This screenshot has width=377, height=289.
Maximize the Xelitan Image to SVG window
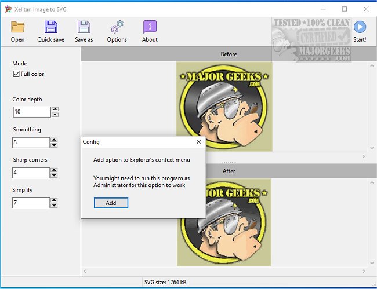click(345, 9)
